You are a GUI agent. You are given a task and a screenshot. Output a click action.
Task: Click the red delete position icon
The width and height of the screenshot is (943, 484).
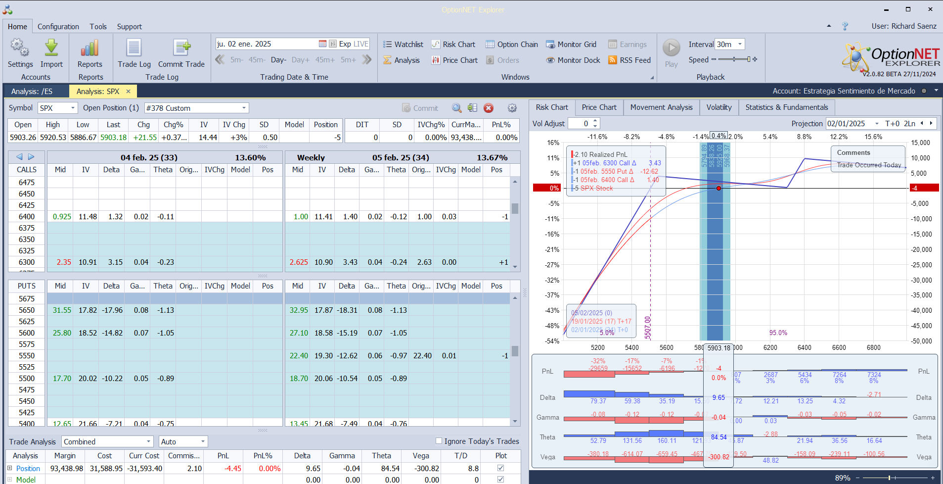[489, 108]
